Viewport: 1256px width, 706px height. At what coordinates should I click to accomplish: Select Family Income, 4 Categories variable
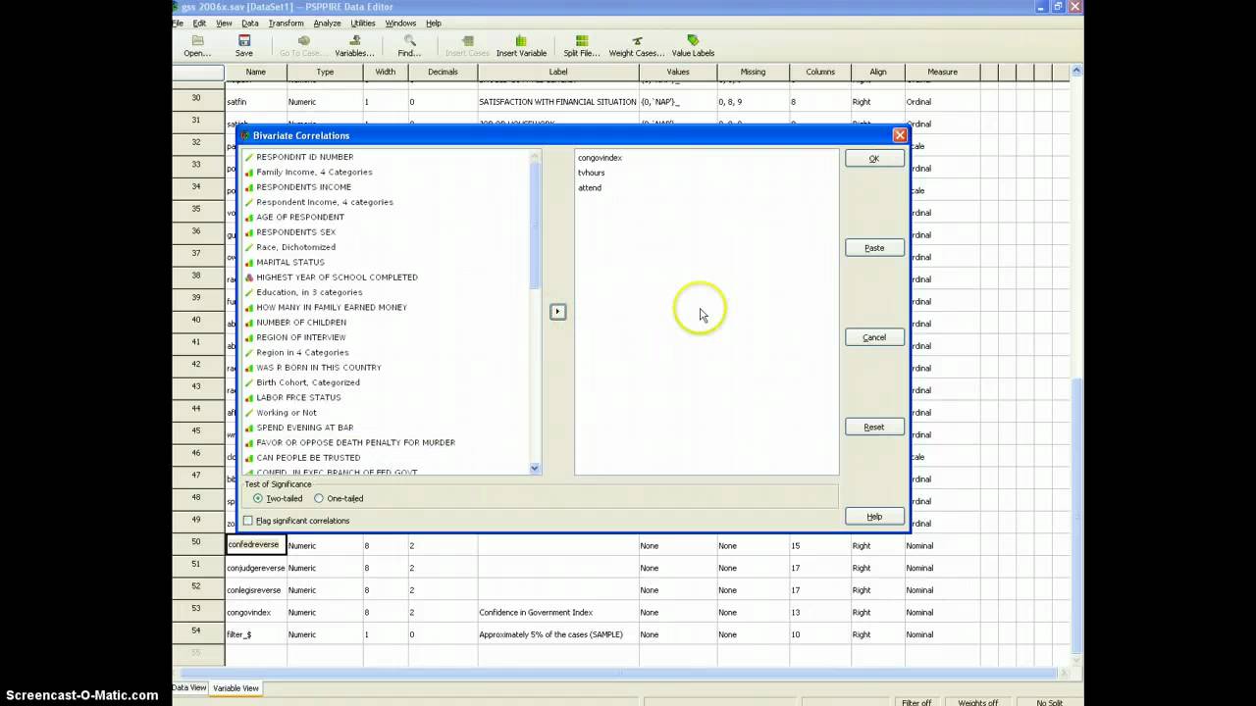coord(314,173)
